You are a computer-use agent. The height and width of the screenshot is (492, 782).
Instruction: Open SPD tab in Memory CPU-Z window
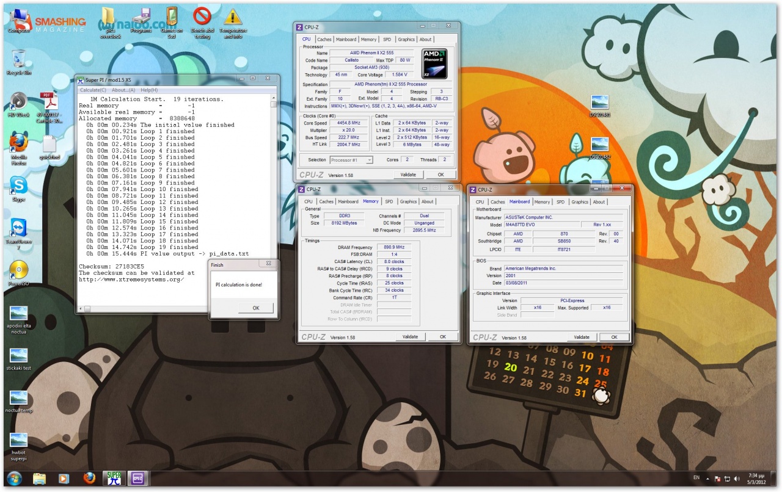click(389, 201)
